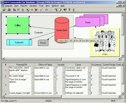Click the Paste toolbar icon
Viewport: 126px width, 103px height.
[x=19, y=10]
